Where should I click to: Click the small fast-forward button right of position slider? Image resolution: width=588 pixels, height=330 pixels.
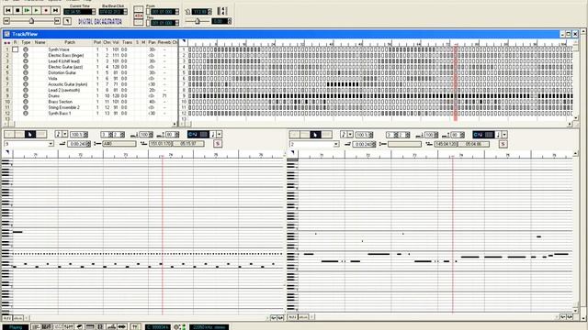[57, 21]
